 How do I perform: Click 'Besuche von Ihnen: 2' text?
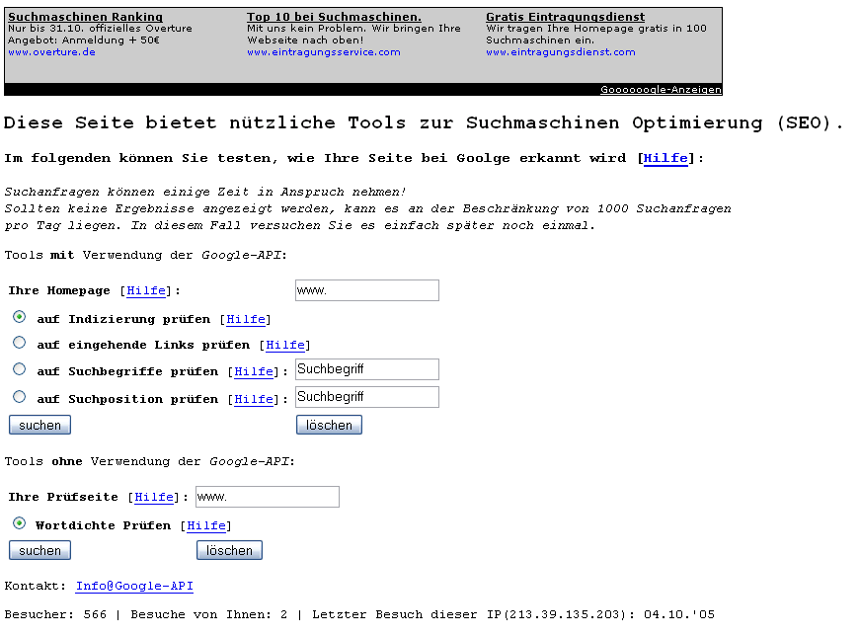209,614
